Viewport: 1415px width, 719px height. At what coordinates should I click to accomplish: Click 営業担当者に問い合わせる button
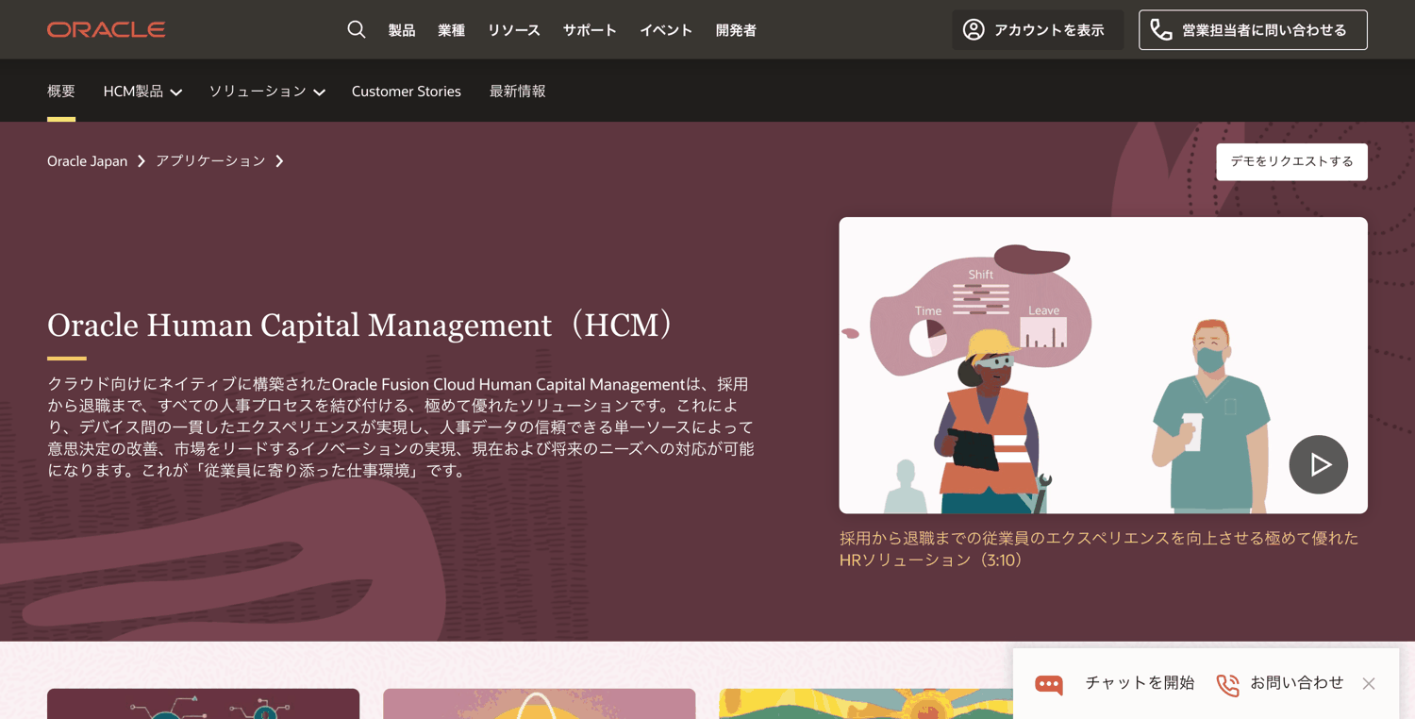click(x=1253, y=30)
